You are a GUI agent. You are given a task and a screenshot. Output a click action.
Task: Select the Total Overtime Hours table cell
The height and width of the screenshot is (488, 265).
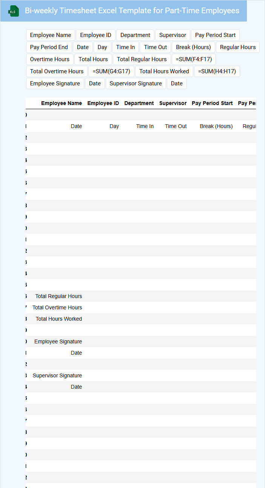click(x=57, y=307)
